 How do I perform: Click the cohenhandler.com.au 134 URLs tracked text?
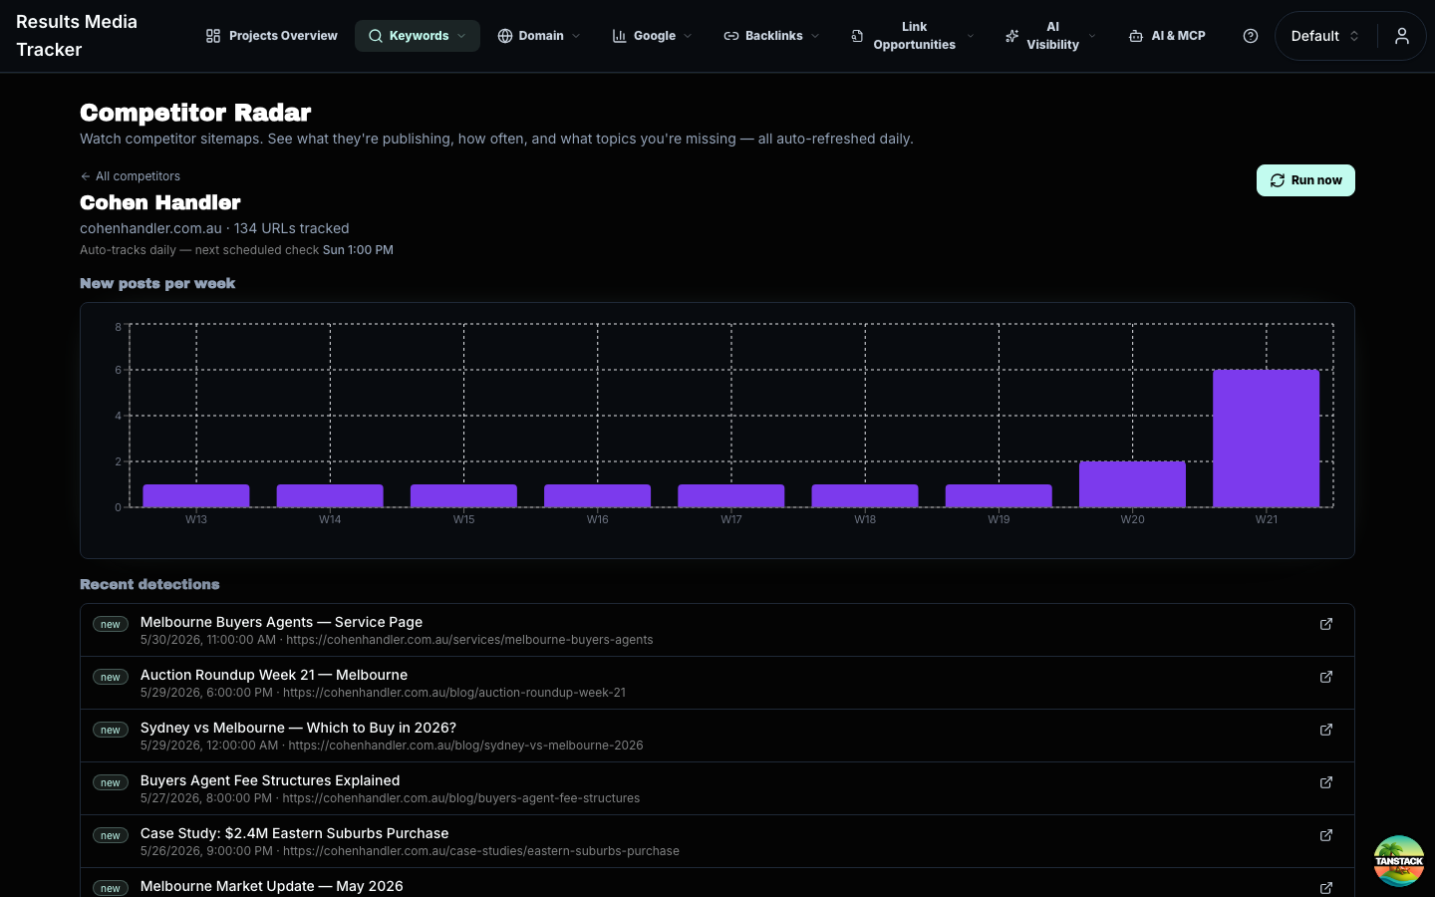click(x=214, y=228)
